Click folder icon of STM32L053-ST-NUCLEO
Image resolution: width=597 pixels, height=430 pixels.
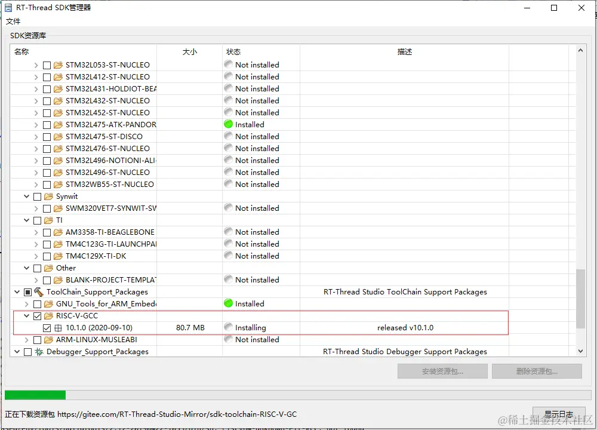(x=58, y=65)
